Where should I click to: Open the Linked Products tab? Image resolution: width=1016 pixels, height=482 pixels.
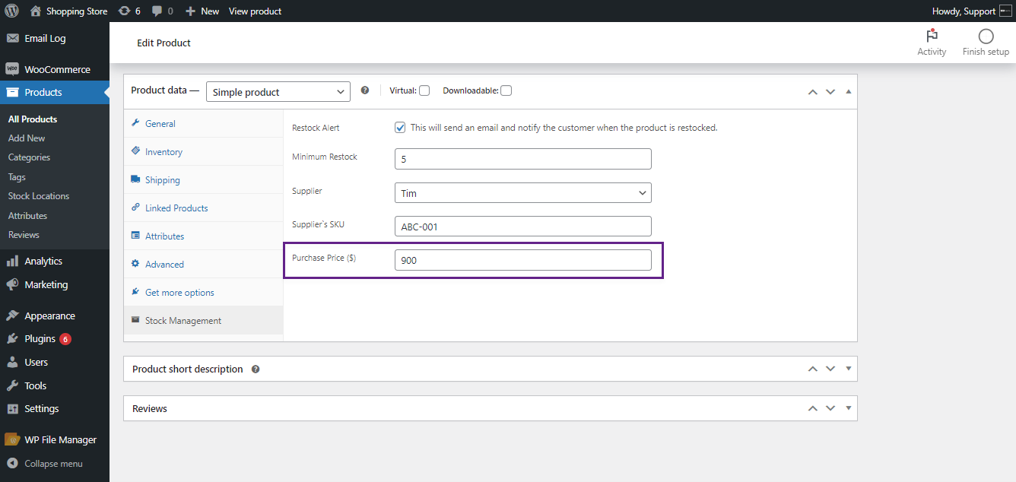[203, 208]
